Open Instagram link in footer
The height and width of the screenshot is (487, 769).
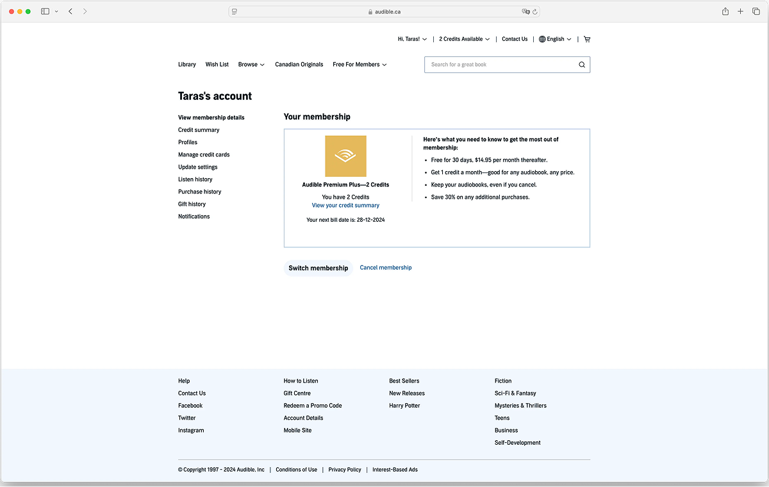pyautogui.click(x=191, y=431)
